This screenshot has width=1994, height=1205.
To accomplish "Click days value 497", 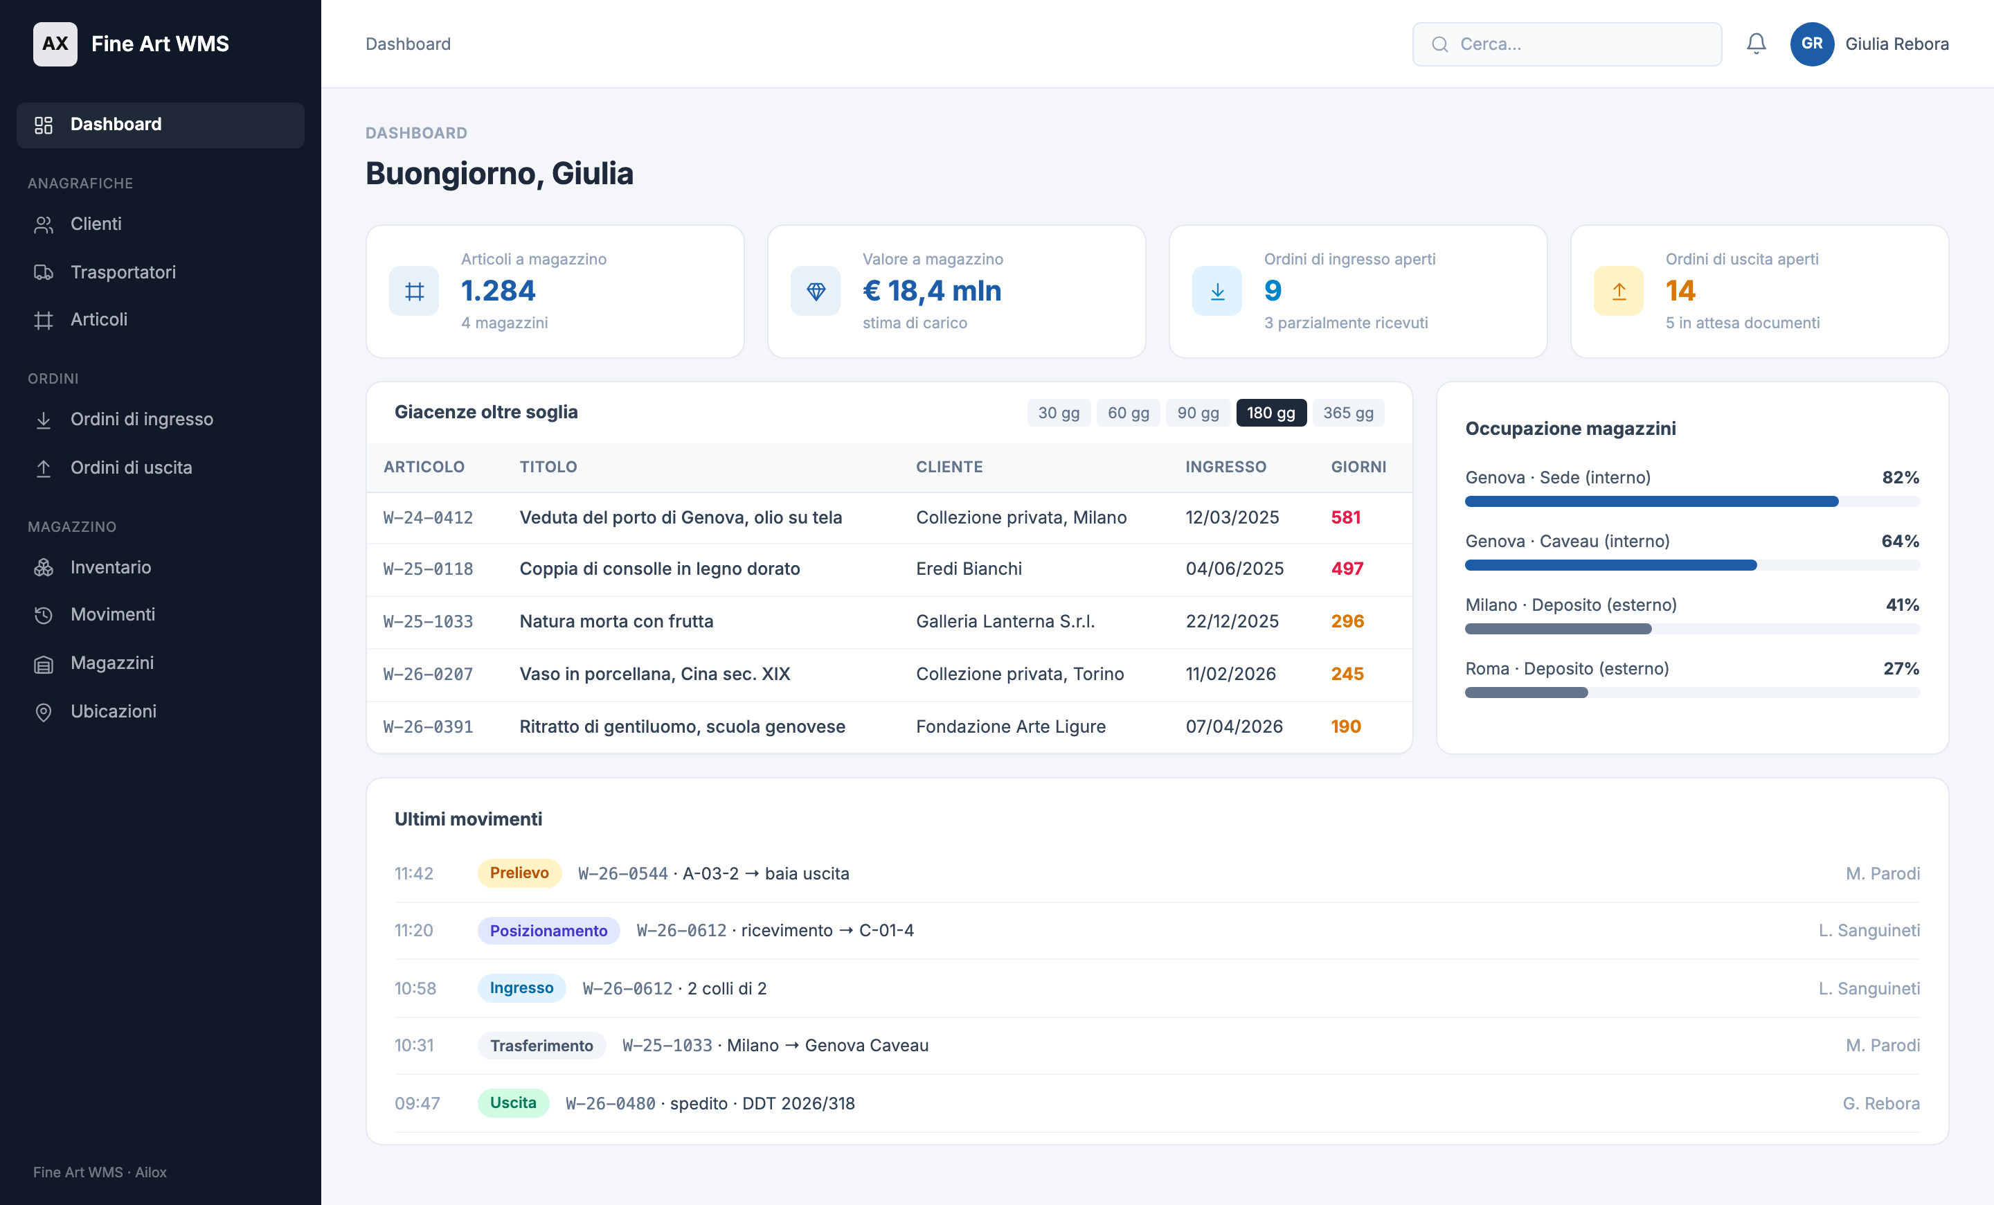I will 1347,569.
